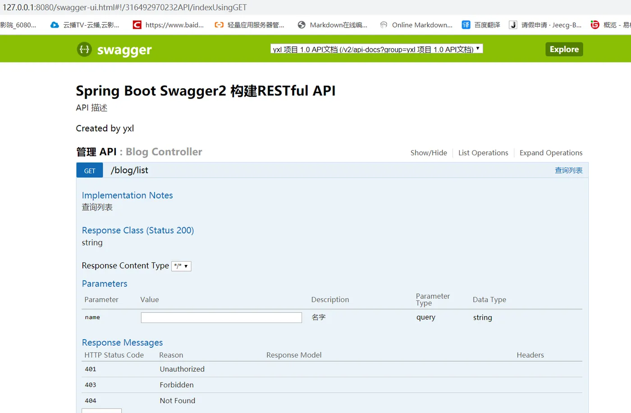
Task: Open Response Content Type dropdown
Action: click(x=181, y=266)
